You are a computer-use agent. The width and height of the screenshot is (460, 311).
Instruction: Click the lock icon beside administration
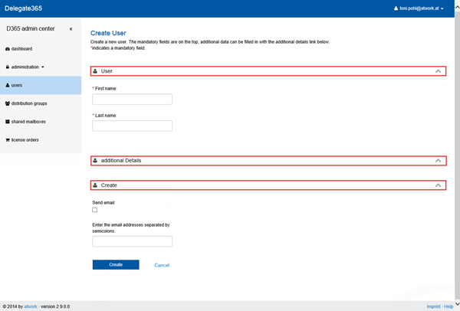pyautogui.click(x=8, y=67)
